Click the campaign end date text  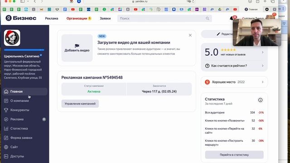pyautogui.click(x=159, y=91)
